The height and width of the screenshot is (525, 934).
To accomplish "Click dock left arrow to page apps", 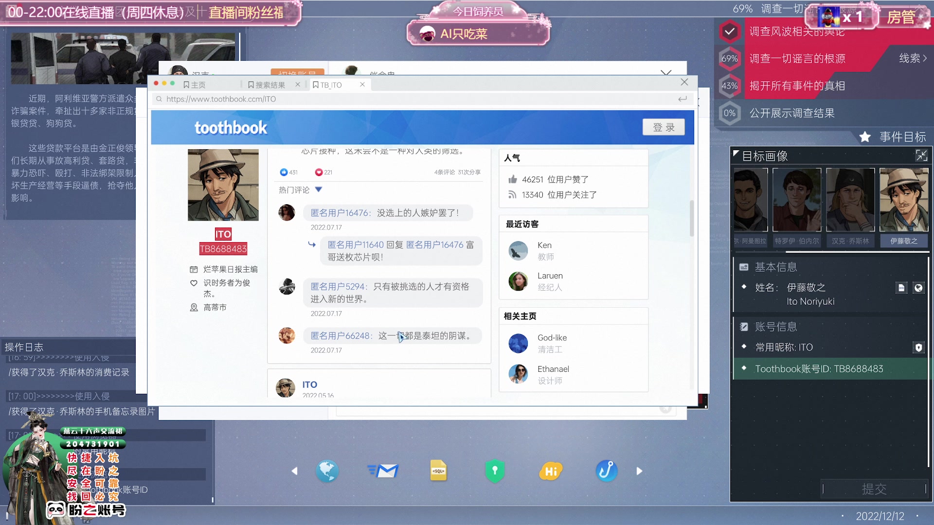I will pos(294,471).
